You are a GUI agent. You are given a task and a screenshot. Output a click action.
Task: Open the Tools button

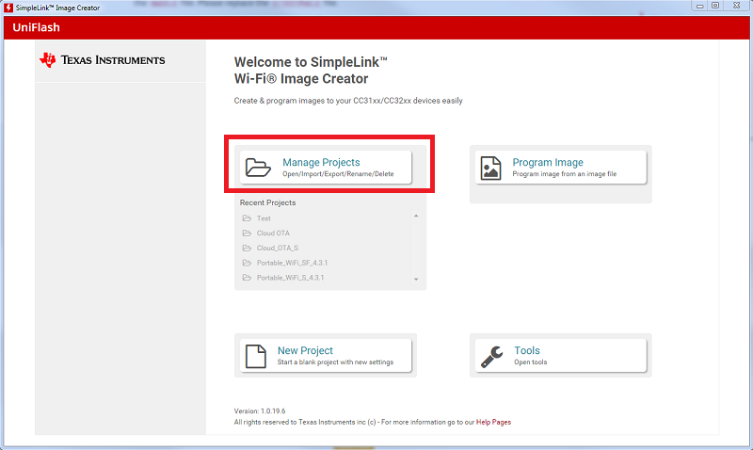point(560,356)
